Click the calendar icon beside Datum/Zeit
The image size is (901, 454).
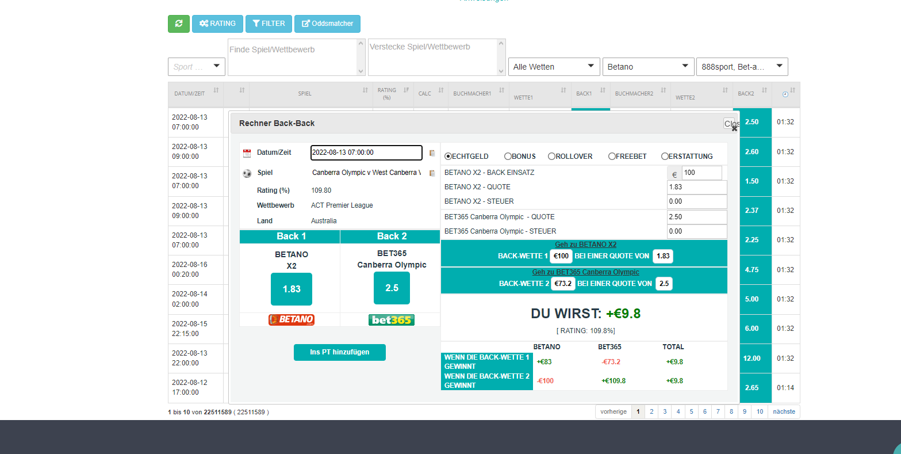pos(247,153)
